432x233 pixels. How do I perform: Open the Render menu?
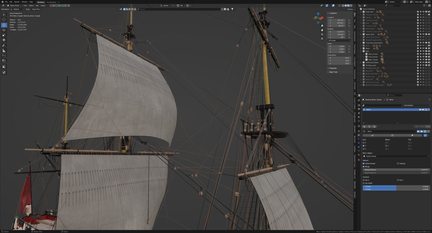coord(17,2)
